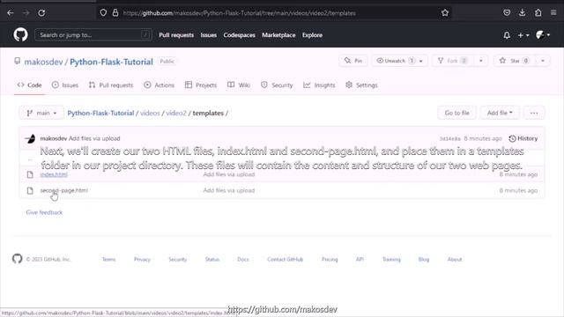Open the Settings tab

[x=361, y=85]
